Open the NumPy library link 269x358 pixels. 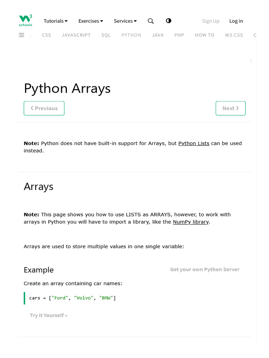click(x=191, y=222)
